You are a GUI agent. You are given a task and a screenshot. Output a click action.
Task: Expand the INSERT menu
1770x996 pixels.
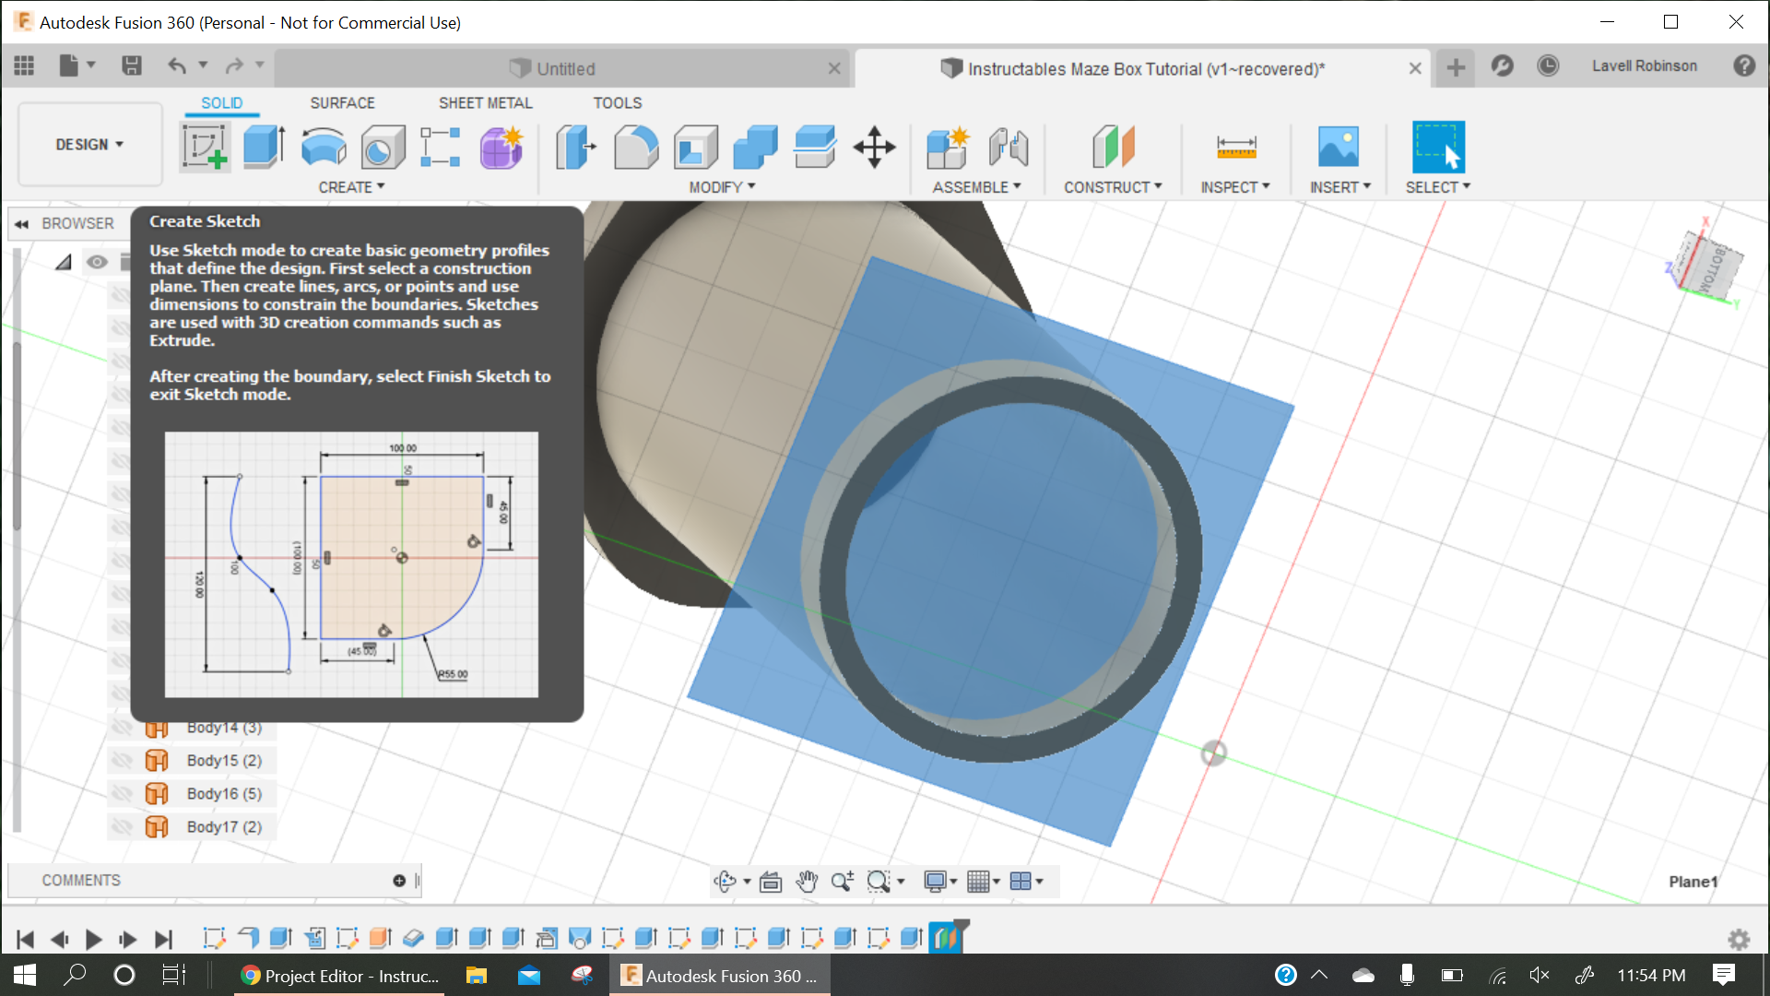[x=1340, y=187]
